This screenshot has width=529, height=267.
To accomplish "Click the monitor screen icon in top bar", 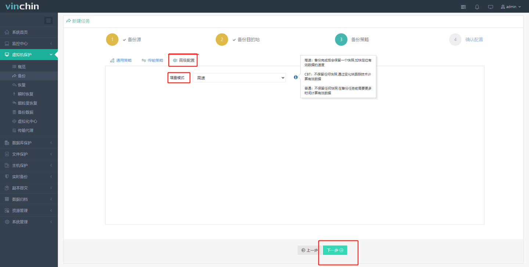I will [490, 7].
